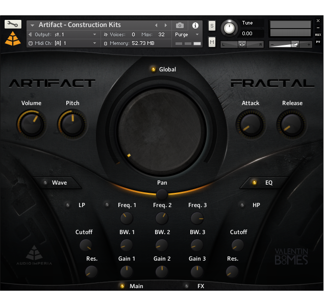Toggle the Wave section LED
The image size is (324, 306).
point(45,183)
